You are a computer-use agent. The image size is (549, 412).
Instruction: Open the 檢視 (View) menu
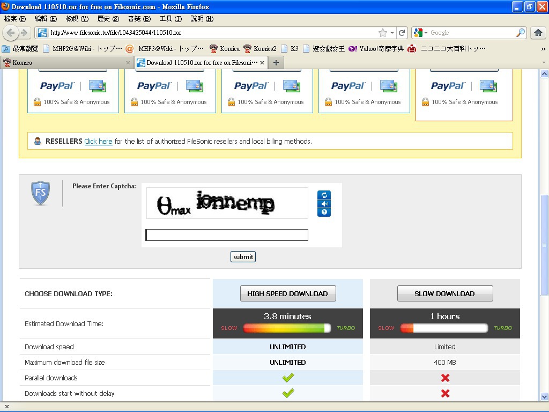pos(77,19)
